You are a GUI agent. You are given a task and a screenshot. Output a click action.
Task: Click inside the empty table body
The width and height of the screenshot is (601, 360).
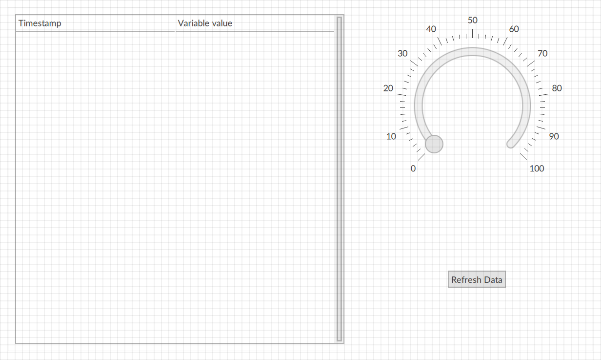(x=176, y=186)
